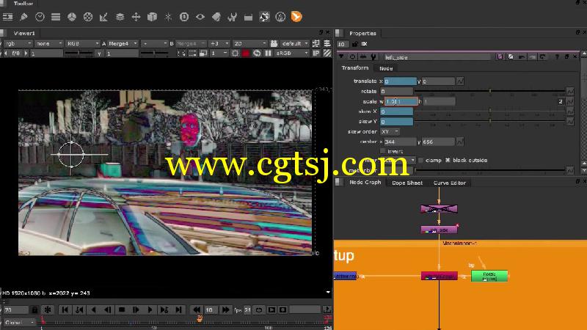Image resolution: width=587 pixels, height=330 pixels.
Task: Open the Keyer nodes toolbar menu
Action: pyautogui.click(x=103, y=17)
